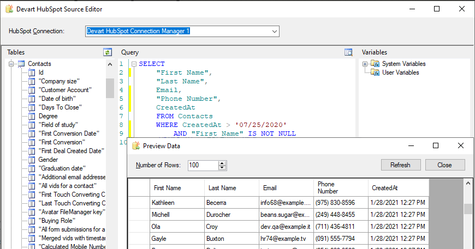This screenshot has height=249, width=475.
Task: Decrease Number of Rows with down arrow
Action: [222, 168]
